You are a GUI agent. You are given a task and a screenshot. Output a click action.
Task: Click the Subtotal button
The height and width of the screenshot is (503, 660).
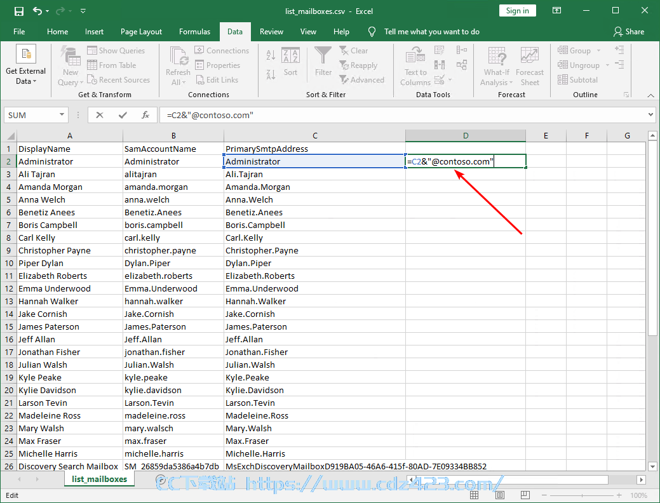coord(577,79)
